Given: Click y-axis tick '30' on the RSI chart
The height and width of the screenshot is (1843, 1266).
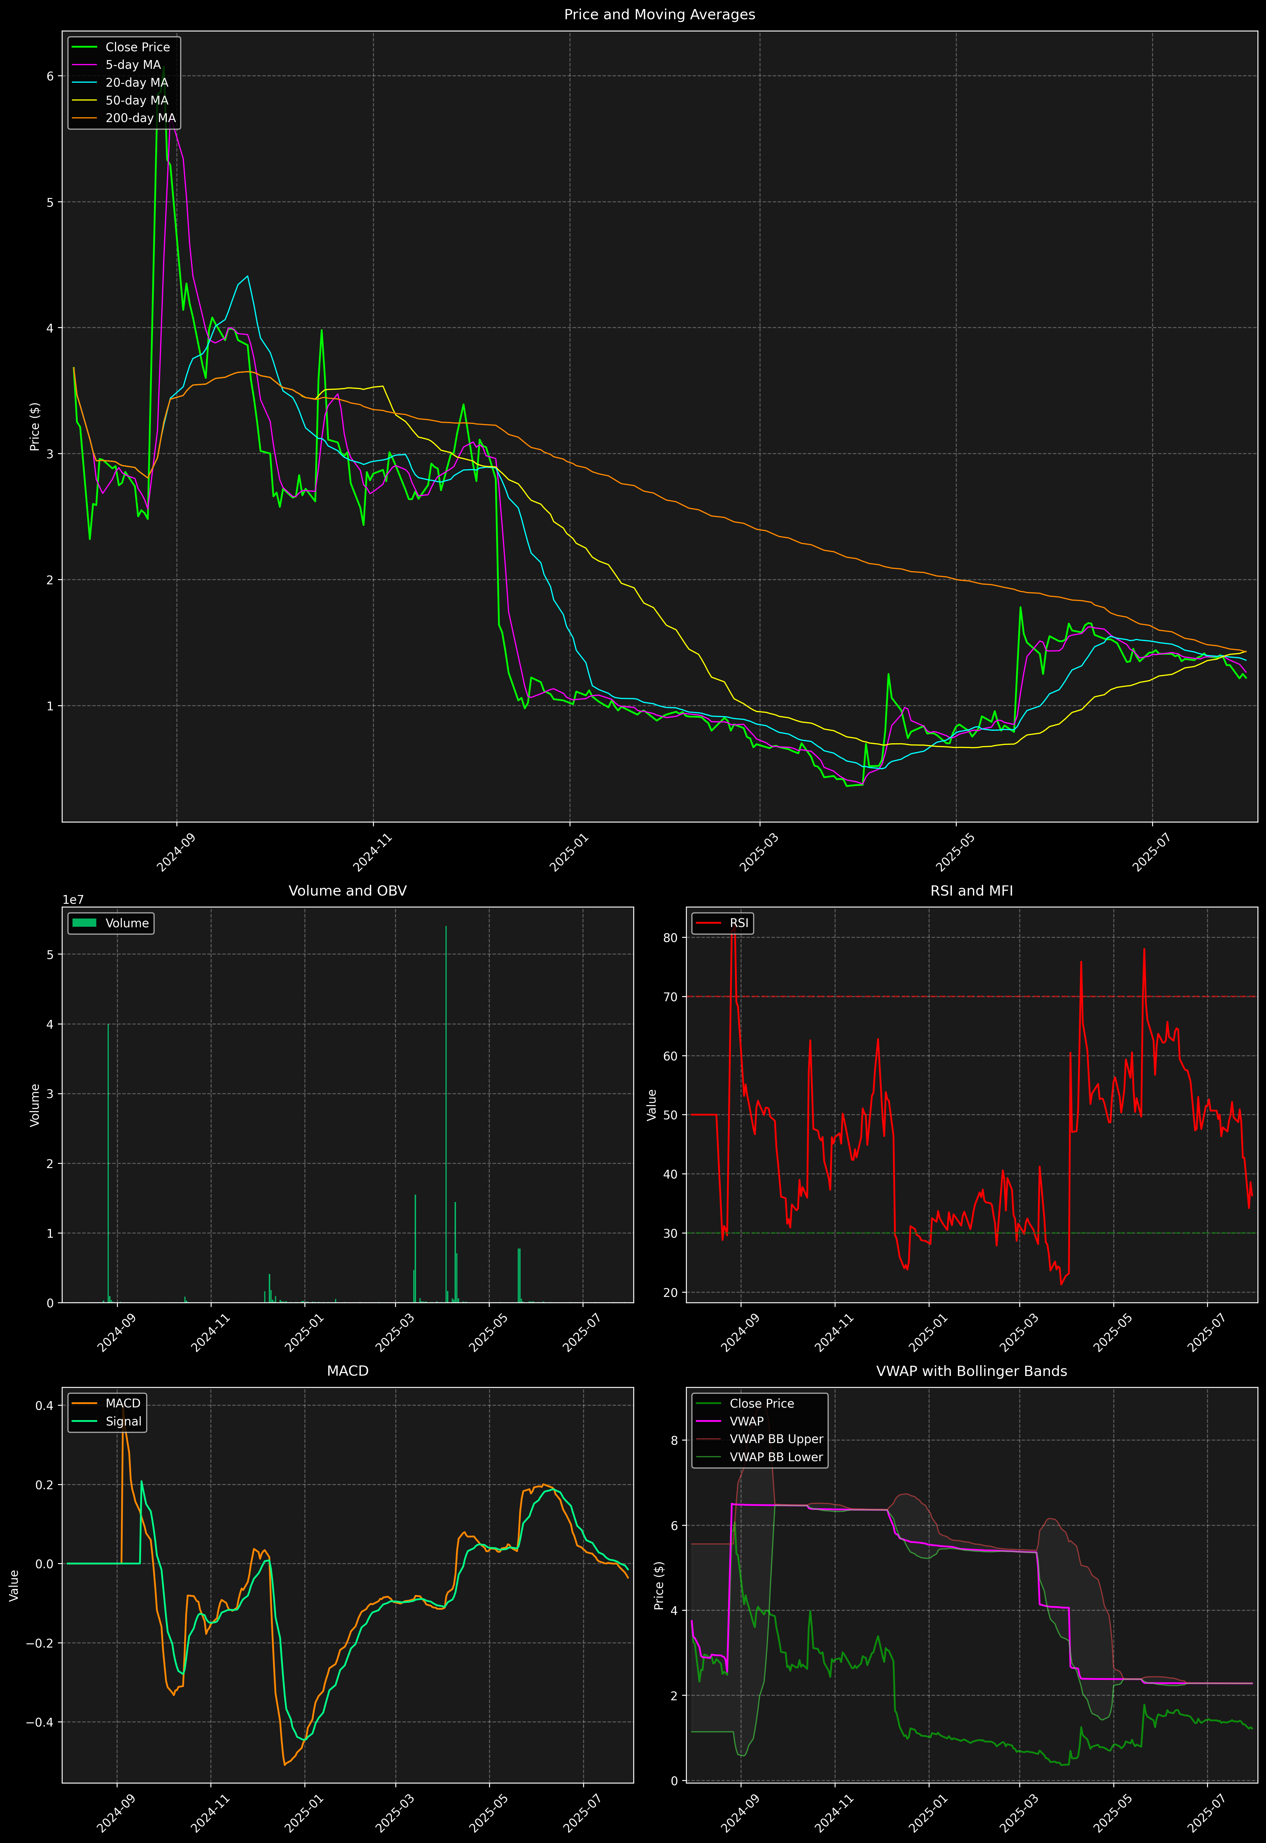Looking at the screenshot, I should [x=671, y=1233].
